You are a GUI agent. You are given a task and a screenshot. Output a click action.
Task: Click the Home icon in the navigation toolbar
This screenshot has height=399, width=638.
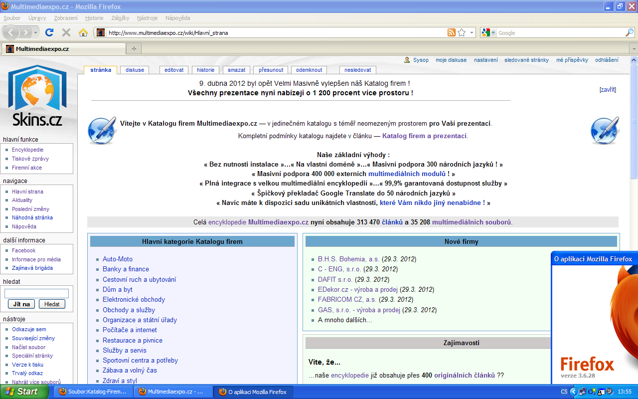point(83,32)
